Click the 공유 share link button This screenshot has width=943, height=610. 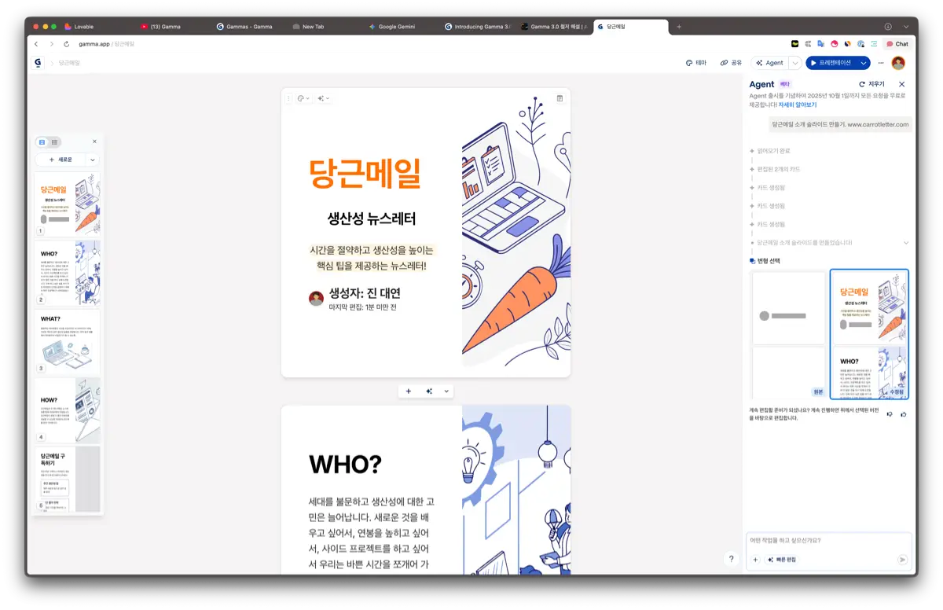731,63
